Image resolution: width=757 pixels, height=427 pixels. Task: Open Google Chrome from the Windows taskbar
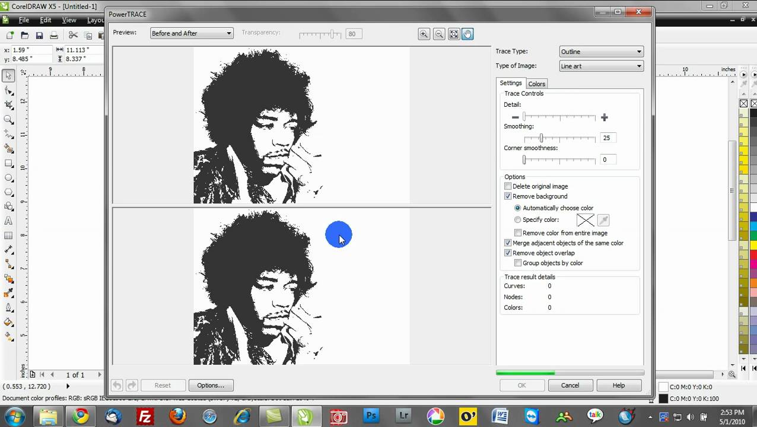[81, 416]
